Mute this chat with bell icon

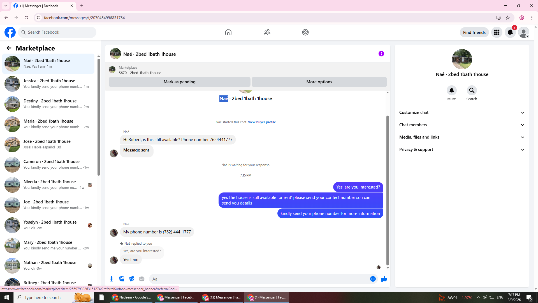pos(451,90)
